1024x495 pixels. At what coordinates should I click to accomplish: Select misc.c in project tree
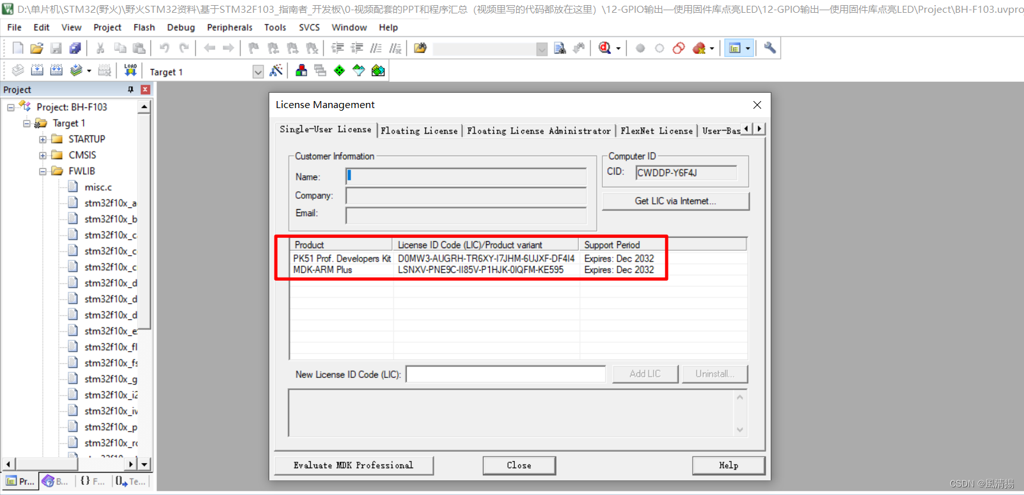98,187
